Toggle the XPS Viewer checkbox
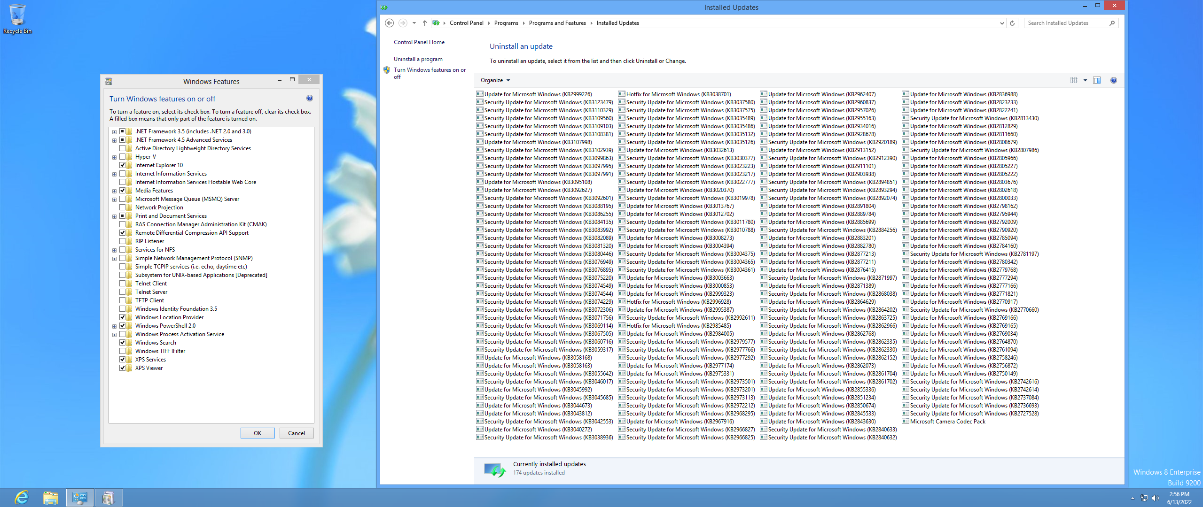 coord(123,368)
